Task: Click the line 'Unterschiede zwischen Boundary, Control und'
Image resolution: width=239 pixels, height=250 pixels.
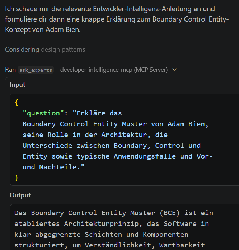Action: click(112, 146)
